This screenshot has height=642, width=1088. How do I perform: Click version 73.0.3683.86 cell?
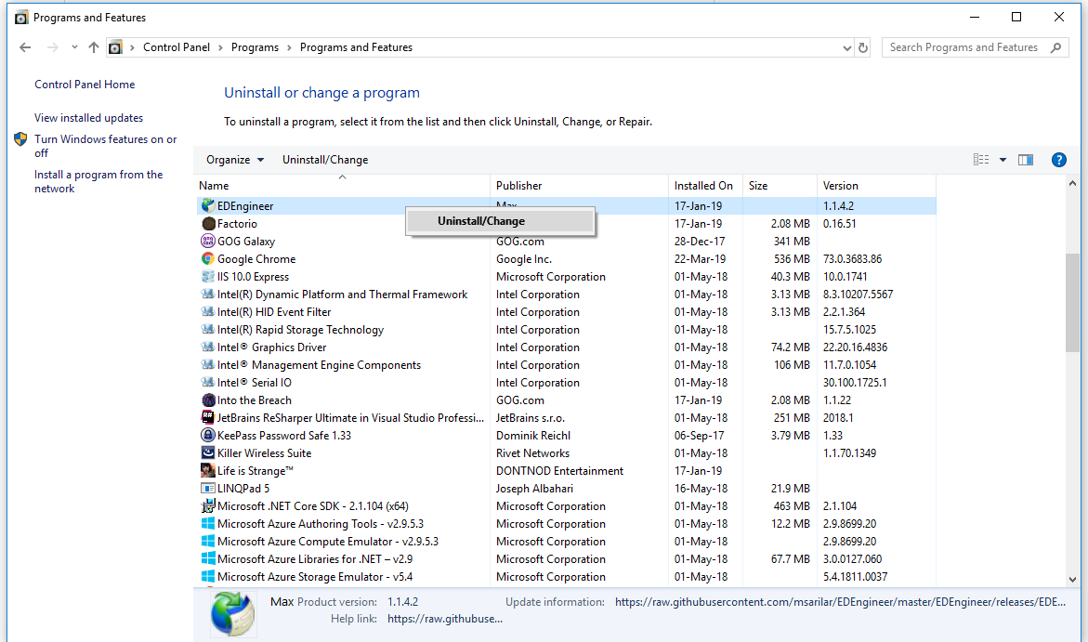tap(852, 259)
